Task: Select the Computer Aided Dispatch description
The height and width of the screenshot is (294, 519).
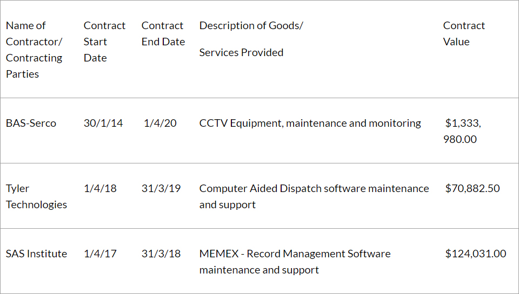Action: pos(314,196)
